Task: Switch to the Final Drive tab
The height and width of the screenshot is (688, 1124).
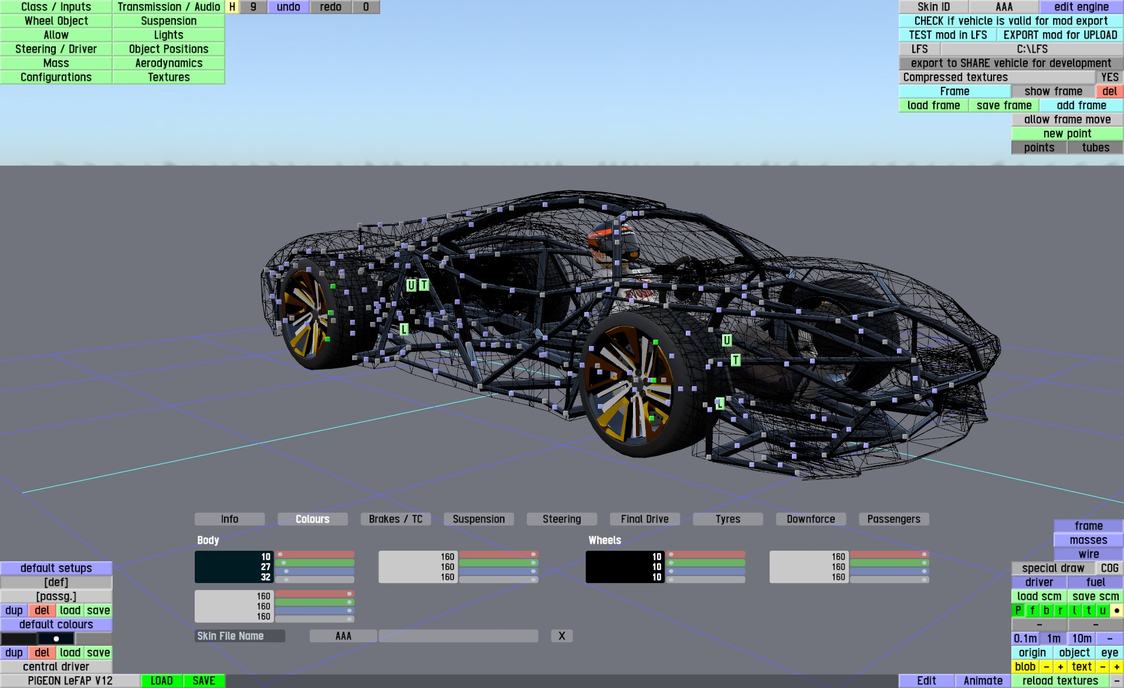Action: (645, 519)
